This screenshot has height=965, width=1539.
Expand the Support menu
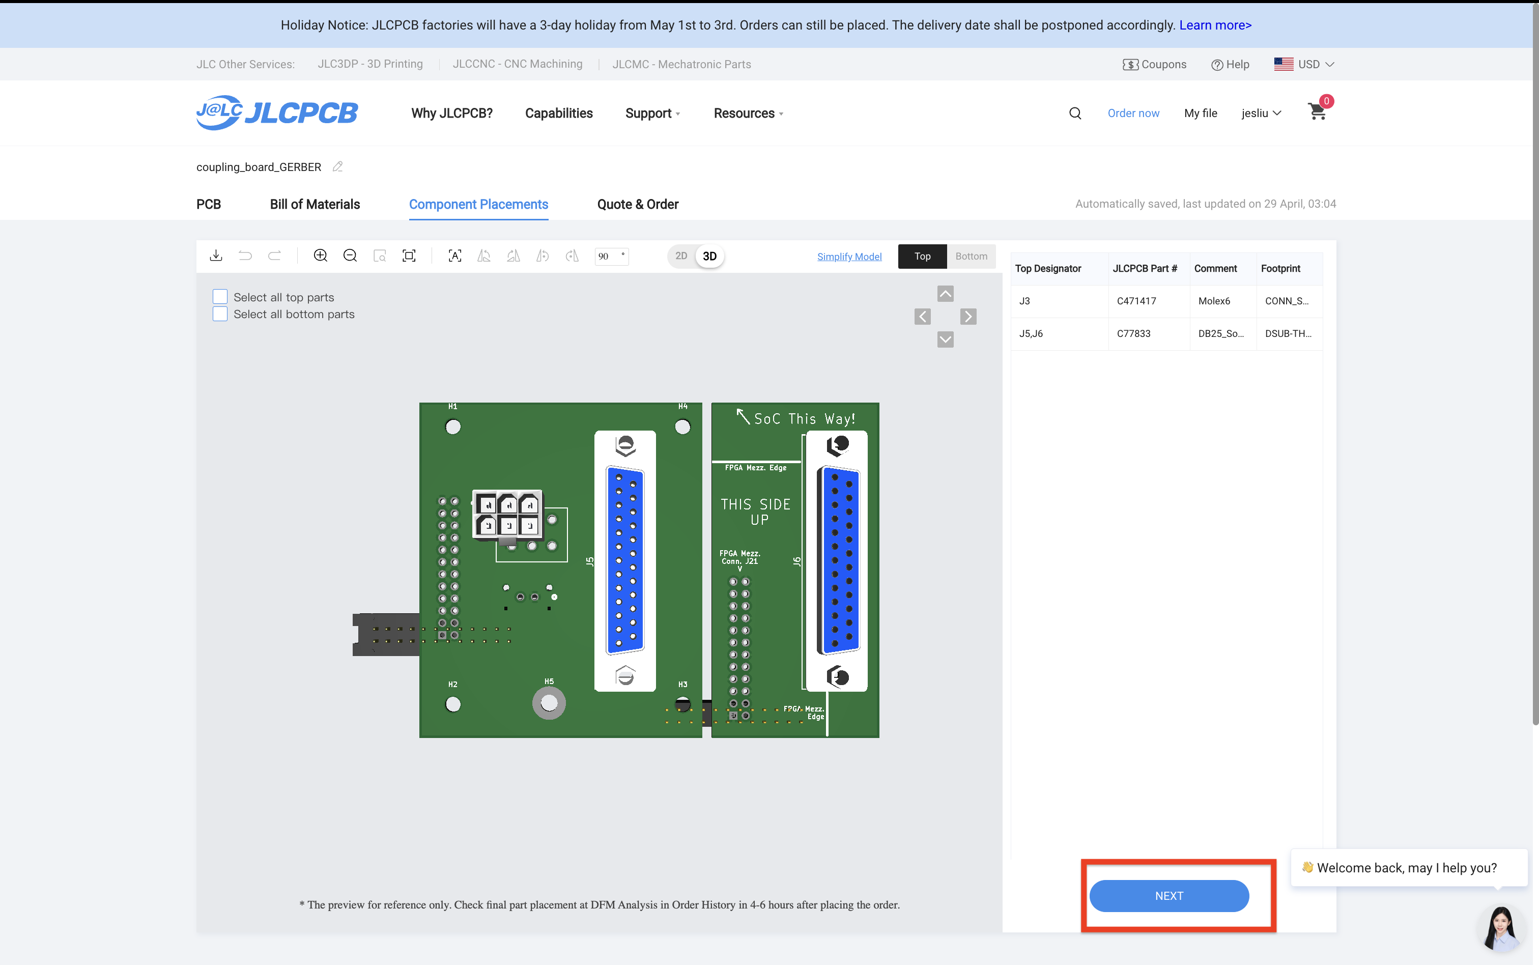[653, 113]
